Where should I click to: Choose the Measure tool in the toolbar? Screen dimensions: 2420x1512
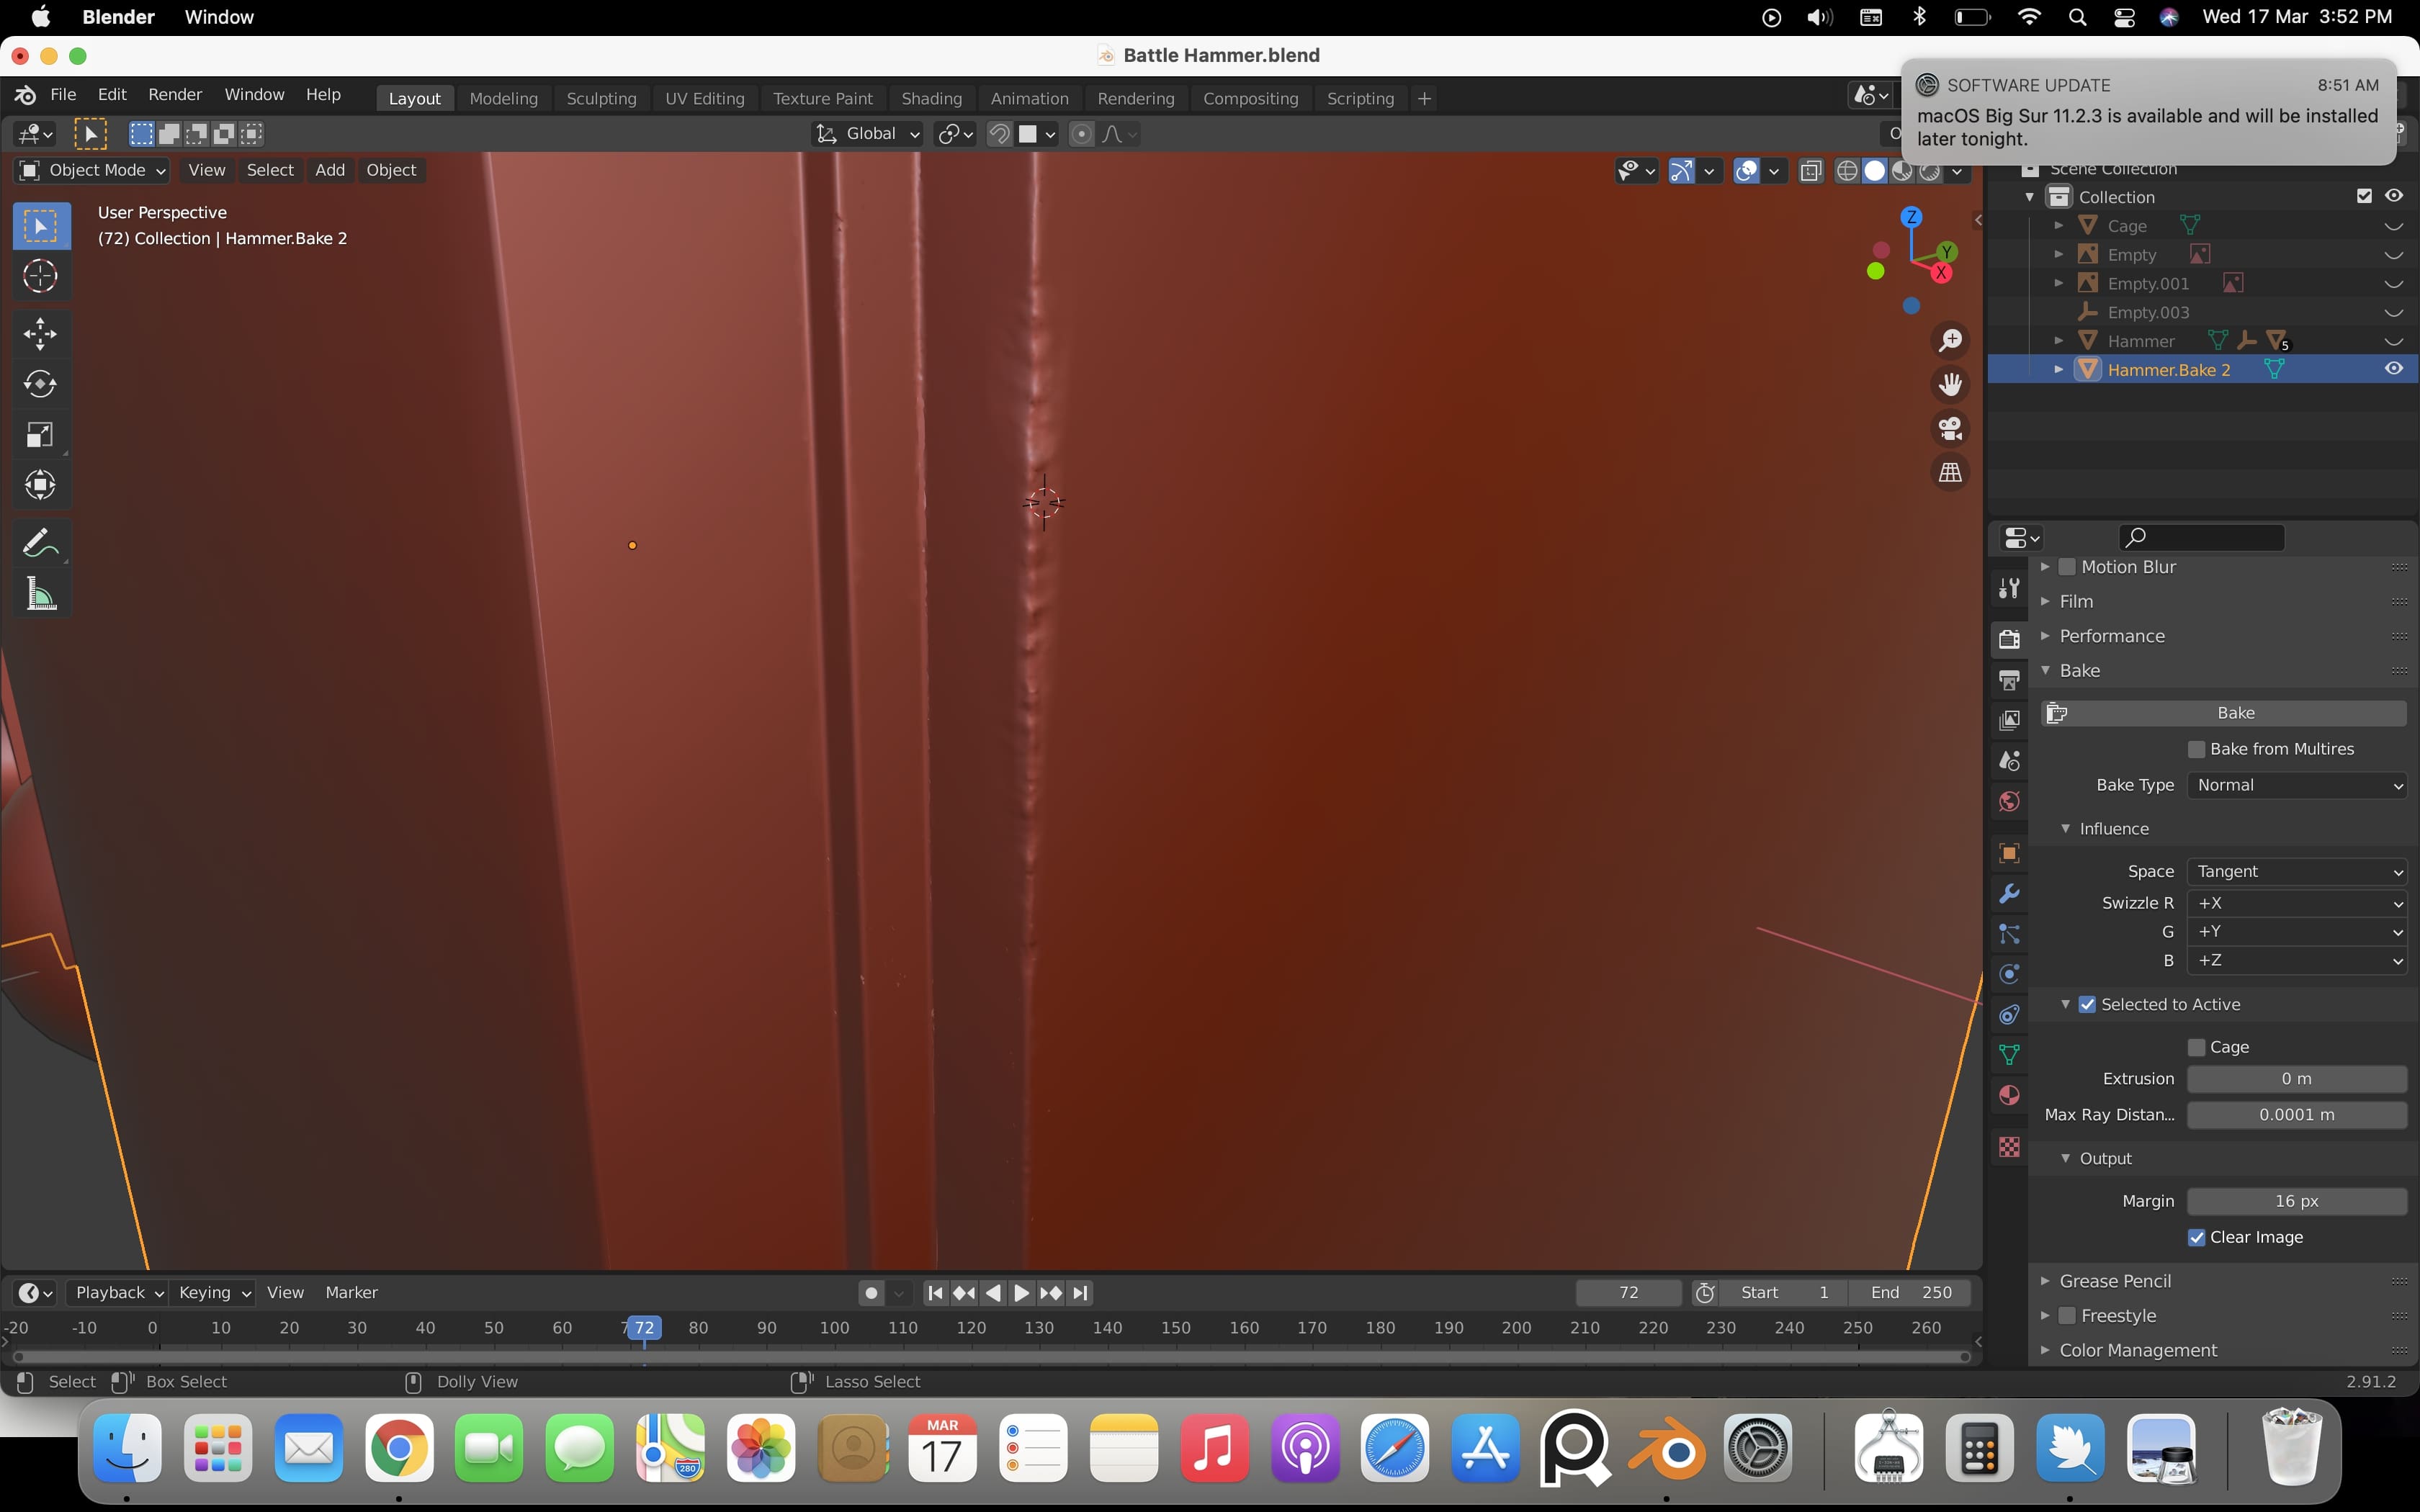click(40, 593)
